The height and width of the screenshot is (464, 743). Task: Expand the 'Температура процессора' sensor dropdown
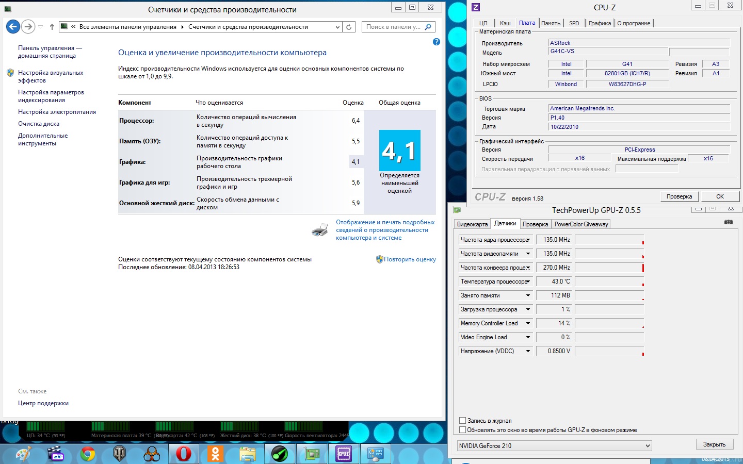pos(528,281)
